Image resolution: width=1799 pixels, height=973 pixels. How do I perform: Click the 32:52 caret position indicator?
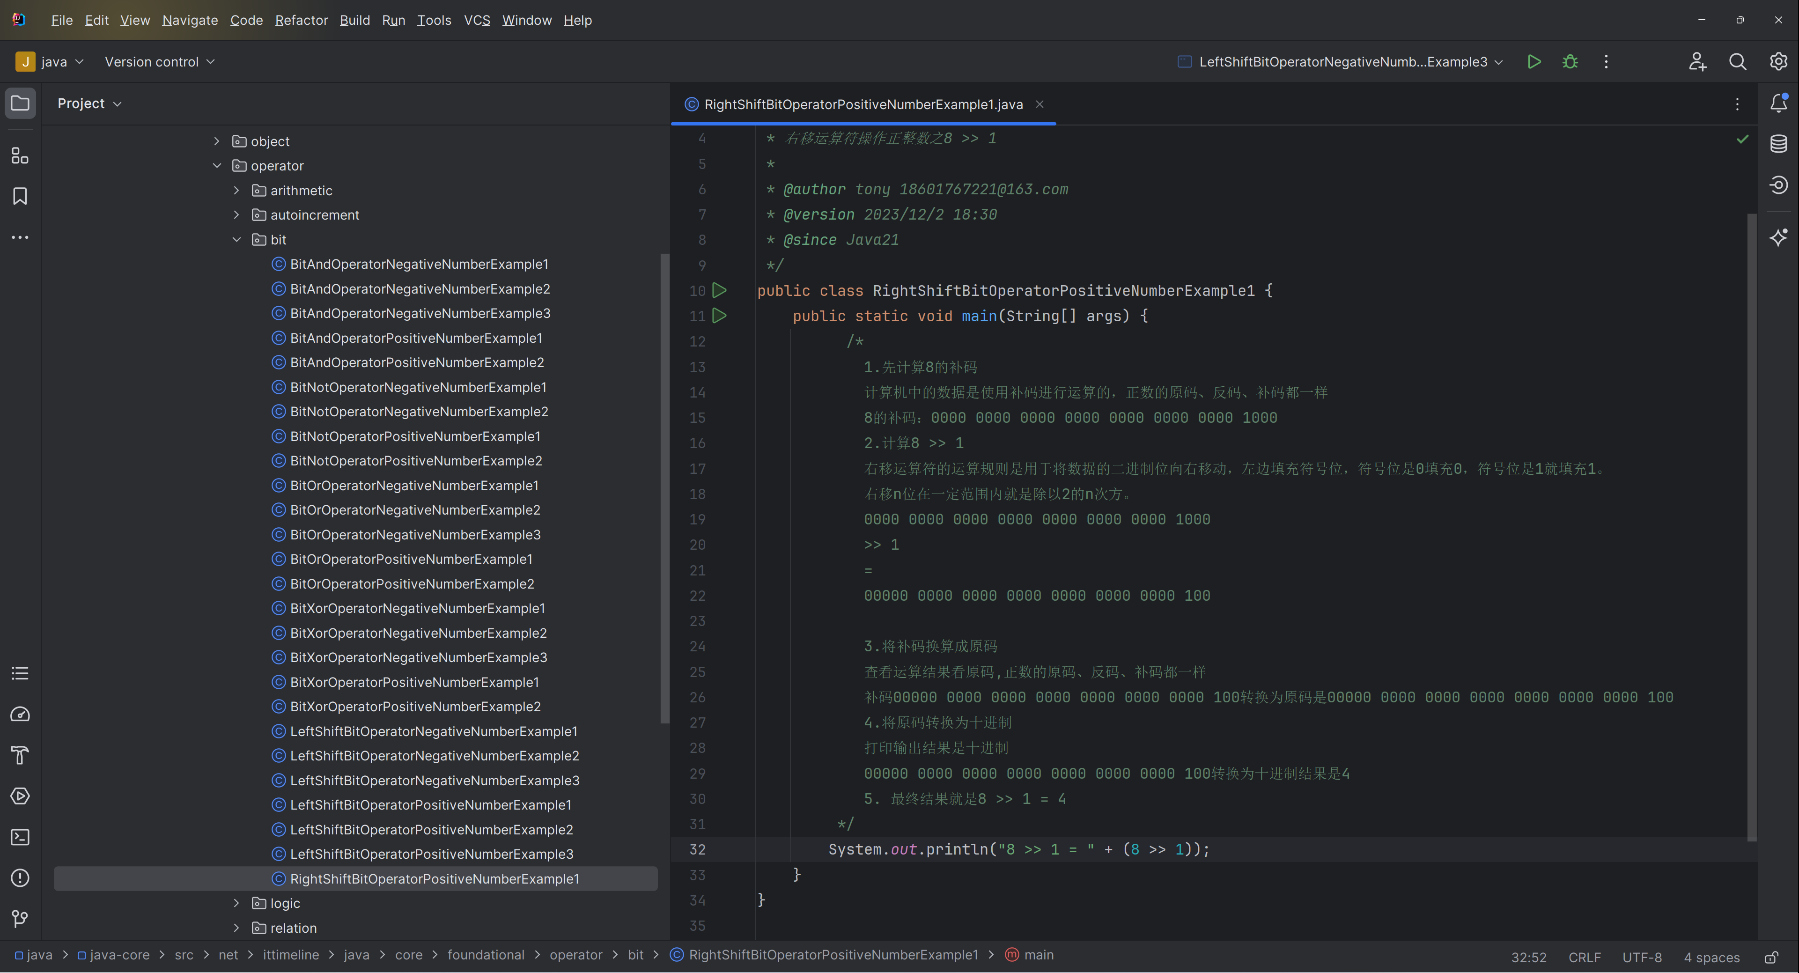click(x=1529, y=957)
